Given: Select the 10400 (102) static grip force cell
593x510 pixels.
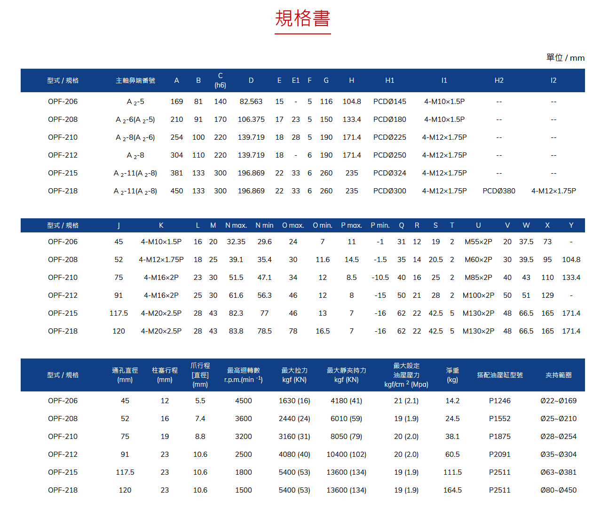Looking at the screenshot, I should 346,454.
